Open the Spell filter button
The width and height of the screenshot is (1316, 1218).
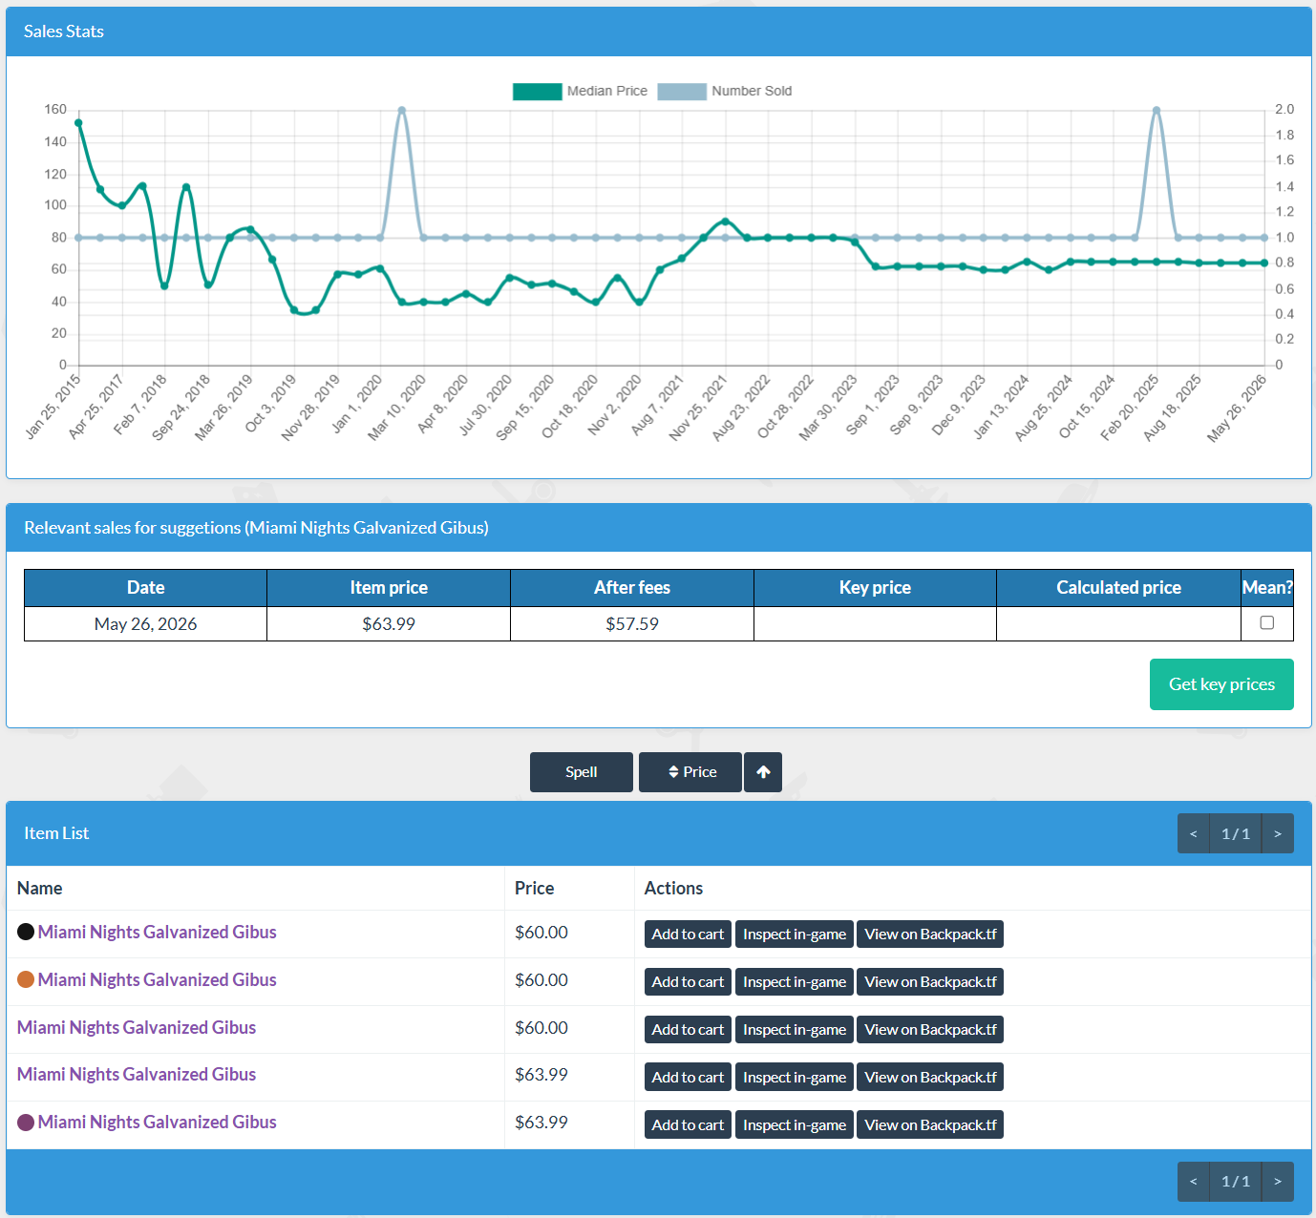(582, 772)
